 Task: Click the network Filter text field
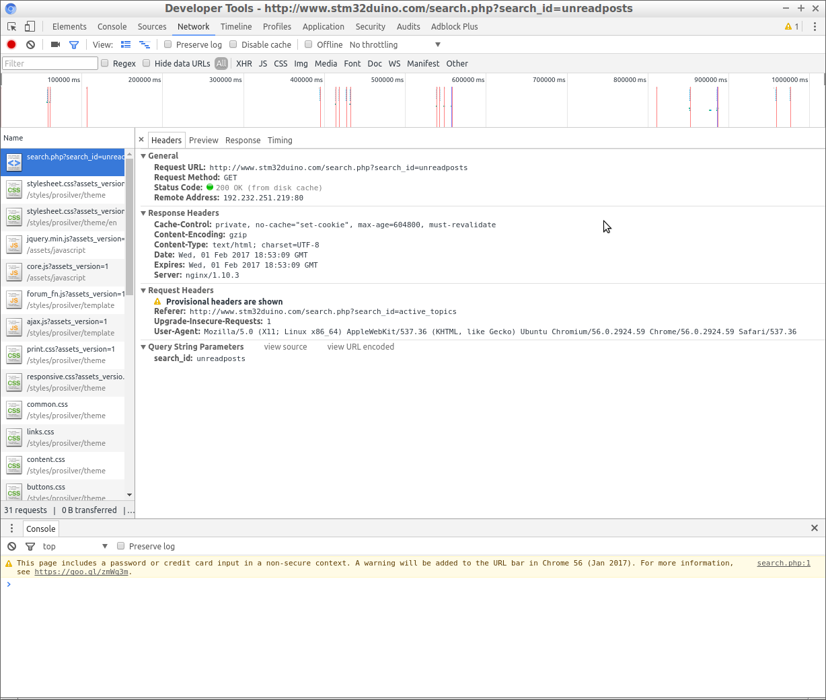pos(50,63)
